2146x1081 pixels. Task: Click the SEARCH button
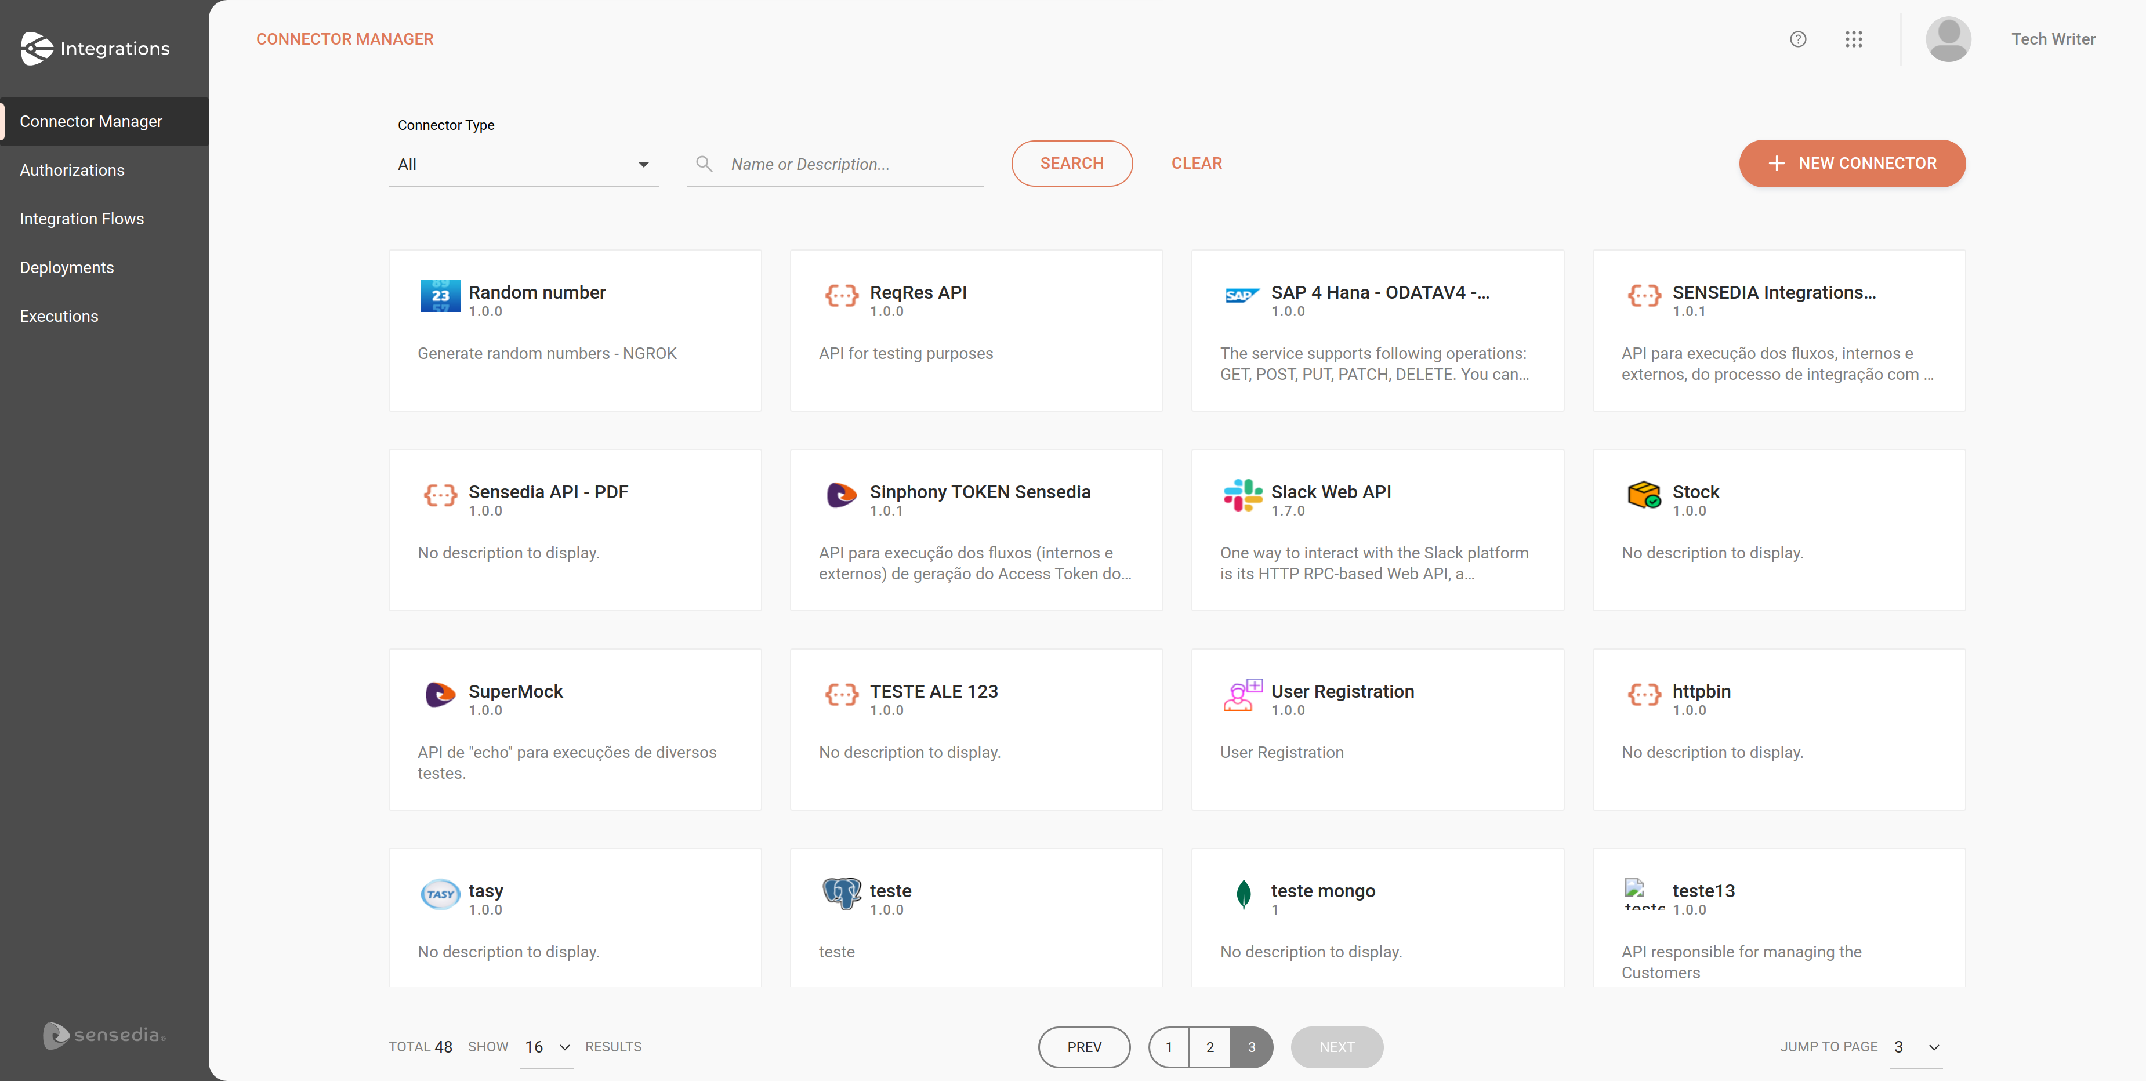1071,163
